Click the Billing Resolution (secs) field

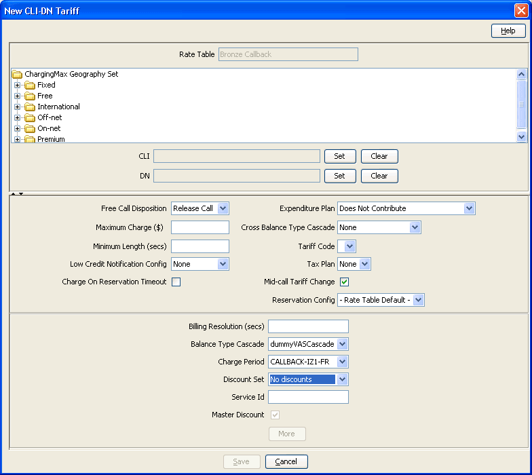click(308, 327)
